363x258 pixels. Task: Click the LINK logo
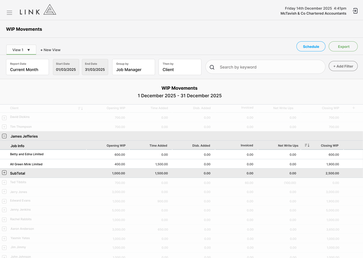(38, 10)
